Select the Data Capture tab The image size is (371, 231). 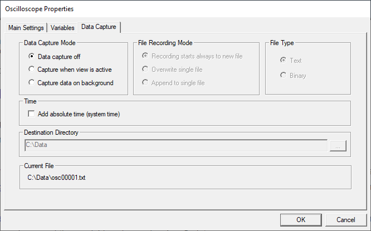point(100,27)
